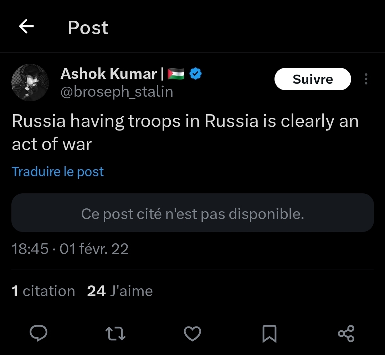Click the Post header title
This screenshot has width=385, height=355.
point(88,27)
